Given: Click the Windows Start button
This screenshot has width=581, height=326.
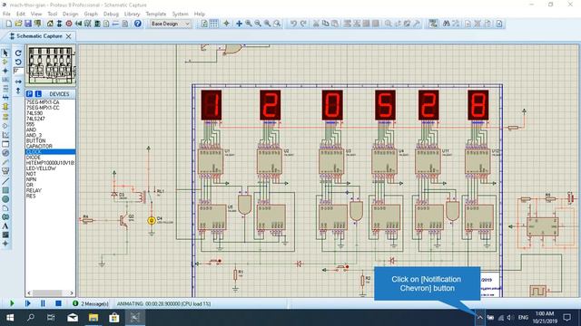Looking at the screenshot, I should point(10,318).
